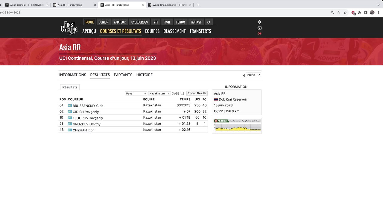Open Kazakhstan team link in BRUSSENSKIY row
Screen dimensions: 383x215
coord(152,105)
